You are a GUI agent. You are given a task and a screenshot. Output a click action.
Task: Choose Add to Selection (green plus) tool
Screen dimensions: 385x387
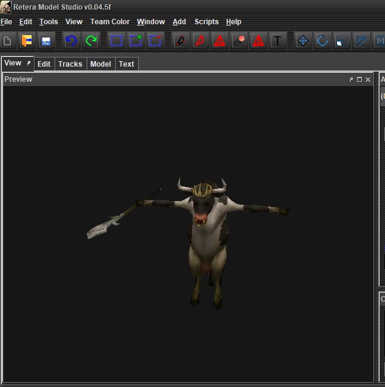click(x=136, y=41)
